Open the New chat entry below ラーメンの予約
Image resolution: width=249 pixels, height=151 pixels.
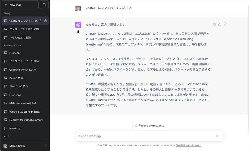coord(25,95)
